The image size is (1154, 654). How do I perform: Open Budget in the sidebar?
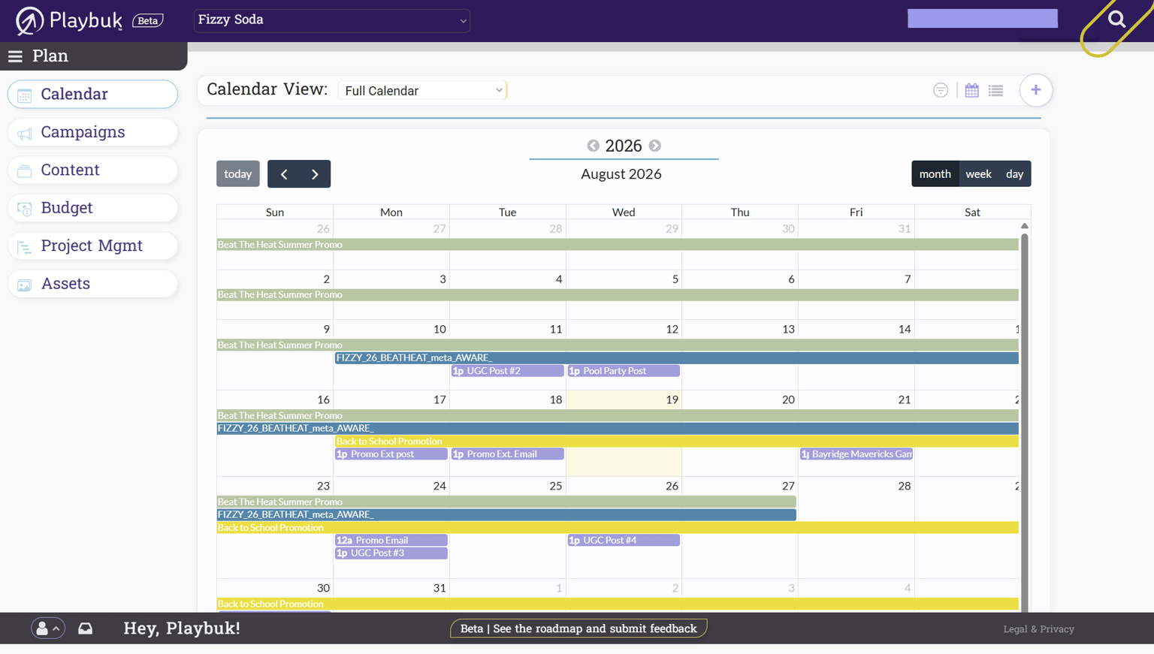[92, 208]
